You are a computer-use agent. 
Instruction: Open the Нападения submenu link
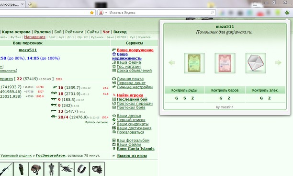(x=35, y=37)
